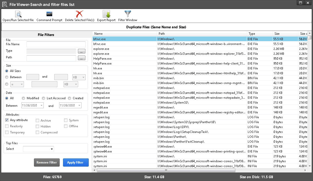
Task: Select setuperr.log in I:\Windows\Logs\DPX\
Action: [200, 127]
